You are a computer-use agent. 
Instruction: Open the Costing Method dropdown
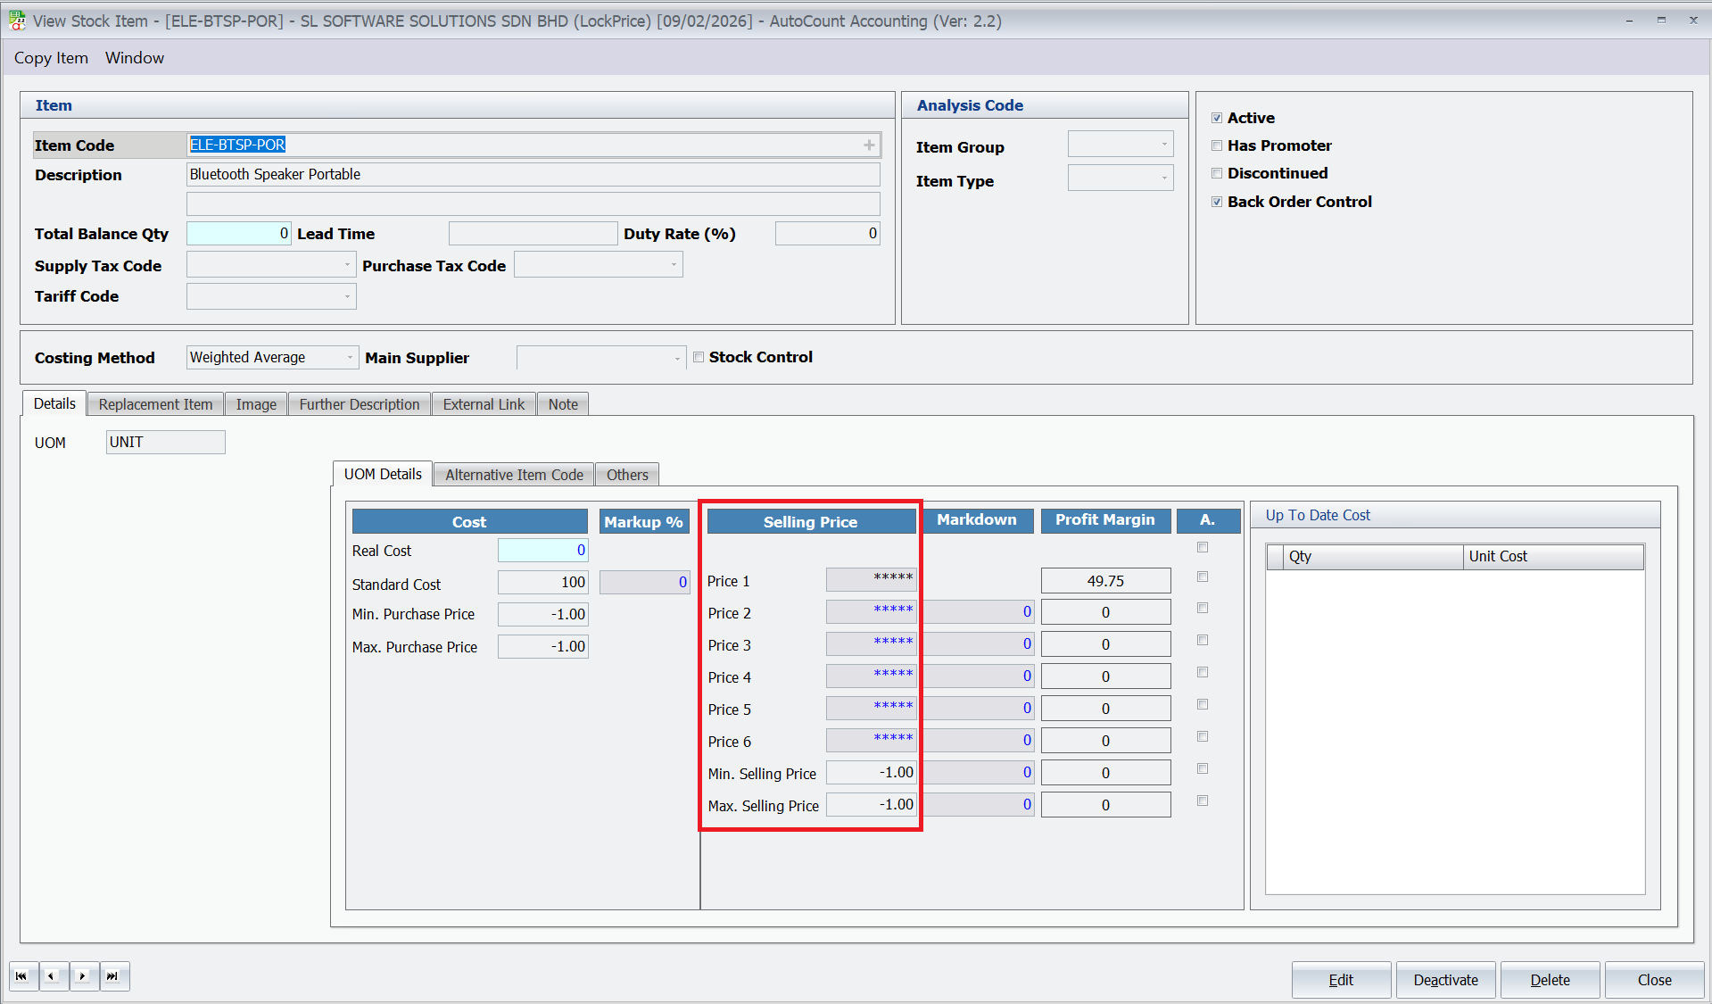click(349, 358)
